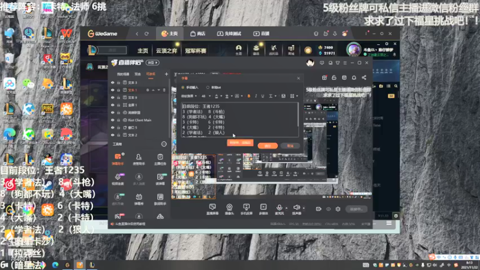Add a 直播屏幕 capture source
Screen dimensions: 480x270
pyautogui.click(x=212, y=209)
